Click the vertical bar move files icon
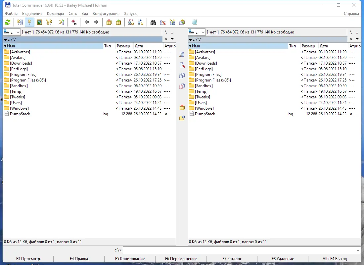This screenshot has width=364, height=265. tap(182, 86)
